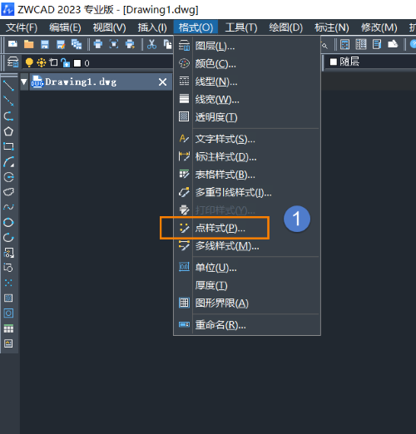
Task: Toggle layer 0 freeze sun icon
Action: [x=42, y=62]
